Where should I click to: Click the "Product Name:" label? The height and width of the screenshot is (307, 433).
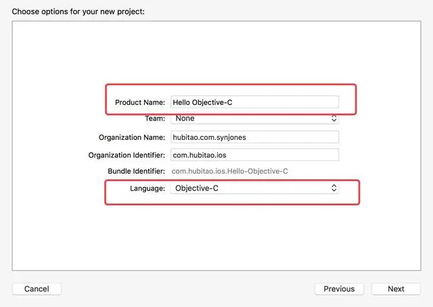140,102
